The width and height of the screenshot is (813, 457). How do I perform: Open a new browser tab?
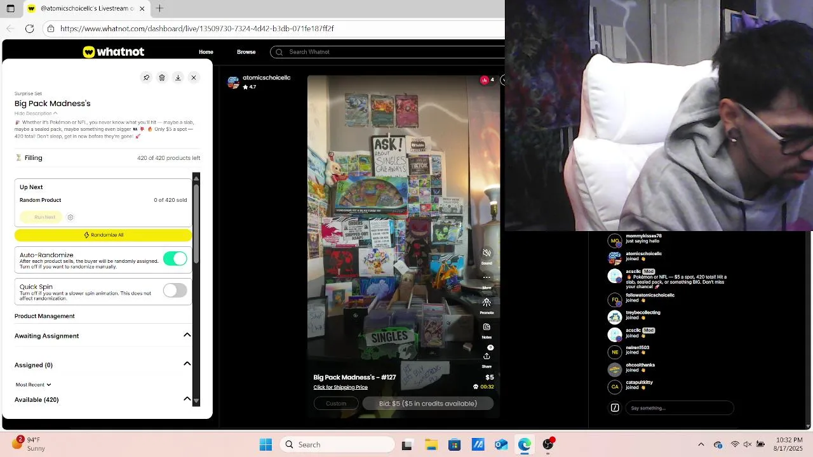pos(159,8)
